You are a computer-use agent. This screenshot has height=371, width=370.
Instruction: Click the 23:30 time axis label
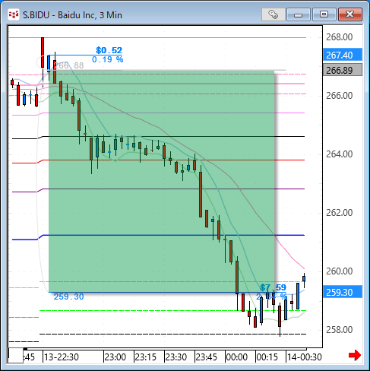click(x=176, y=357)
